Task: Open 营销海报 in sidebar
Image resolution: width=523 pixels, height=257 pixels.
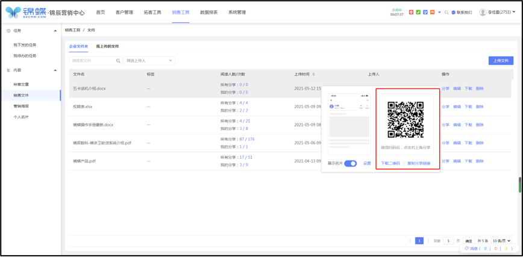Action: (21, 107)
